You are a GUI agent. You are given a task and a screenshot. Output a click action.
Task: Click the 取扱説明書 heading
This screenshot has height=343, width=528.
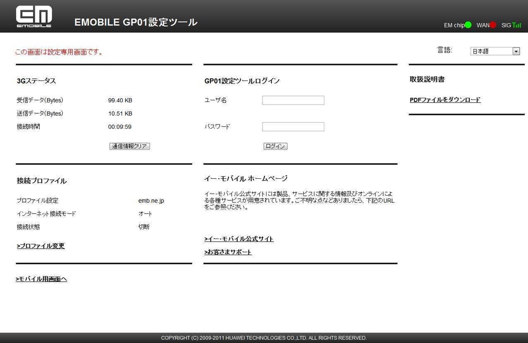click(x=427, y=79)
